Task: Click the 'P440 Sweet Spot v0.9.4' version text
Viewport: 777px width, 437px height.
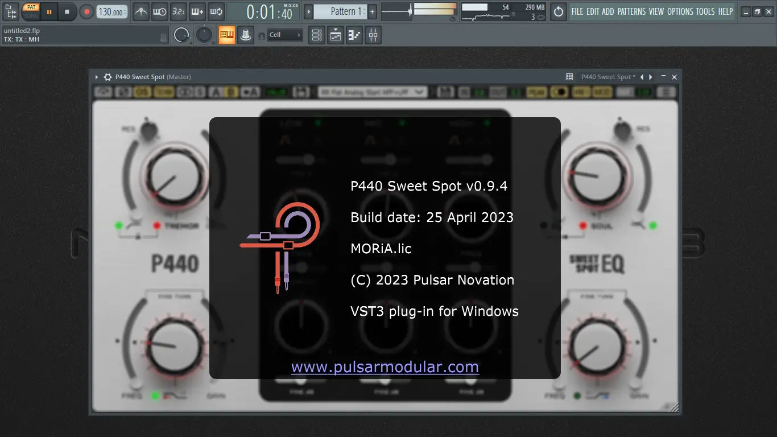Action: [429, 186]
